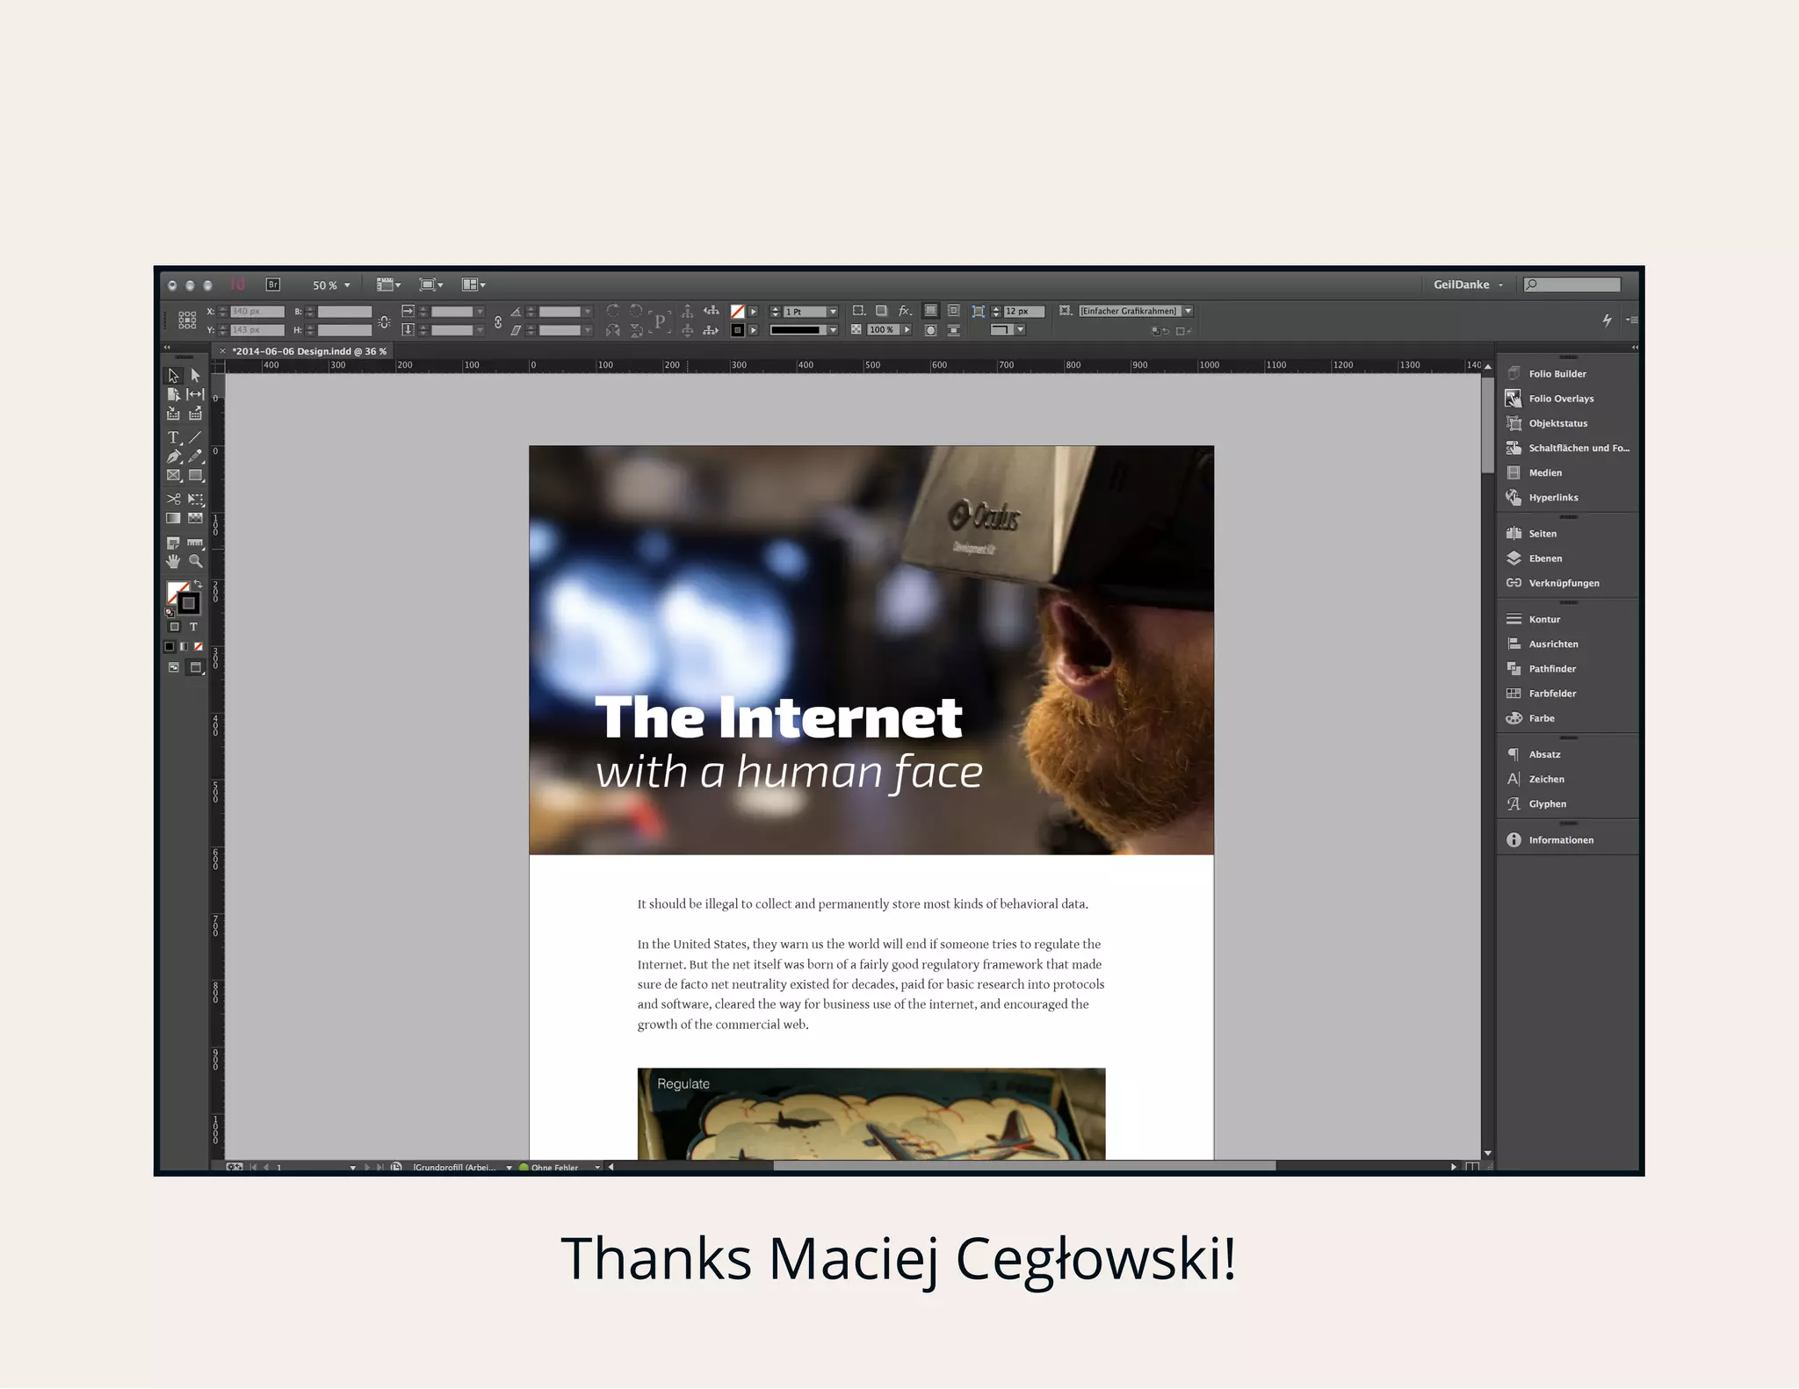Open the Einfacher Grafikrahmen object style dropdown
The width and height of the screenshot is (1799, 1389).
click(x=1188, y=311)
